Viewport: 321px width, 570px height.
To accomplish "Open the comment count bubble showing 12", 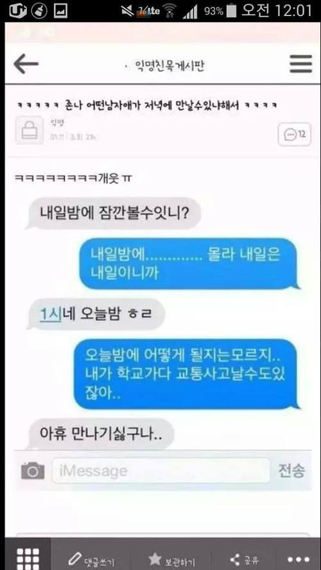I will coord(295,135).
